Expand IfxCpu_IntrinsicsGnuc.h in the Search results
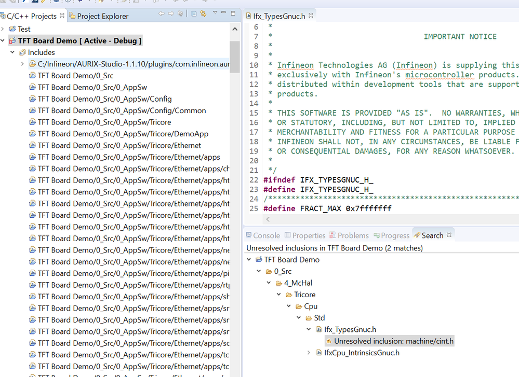Image resolution: width=519 pixels, height=377 pixels. pos(309,353)
